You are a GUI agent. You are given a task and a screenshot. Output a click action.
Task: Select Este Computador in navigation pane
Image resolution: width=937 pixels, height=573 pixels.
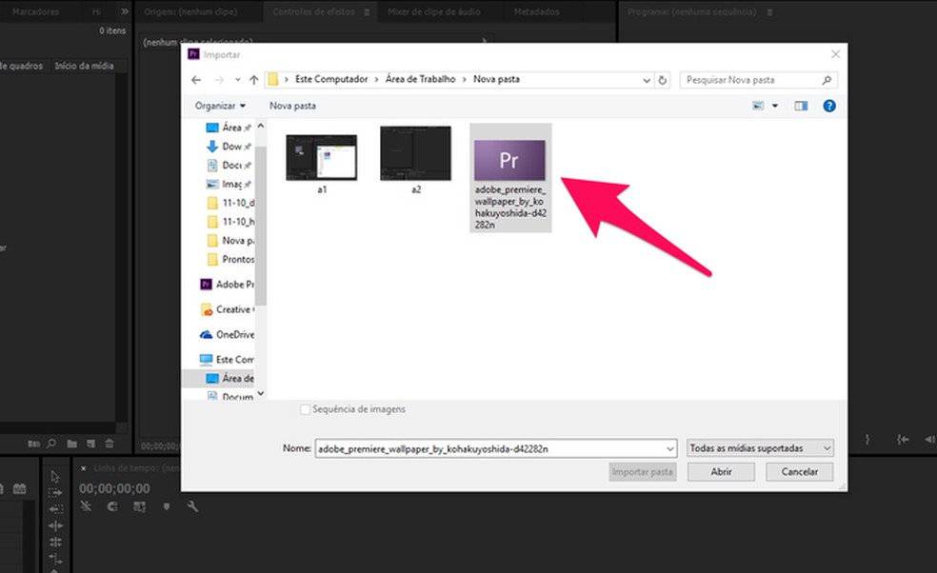point(227,360)
